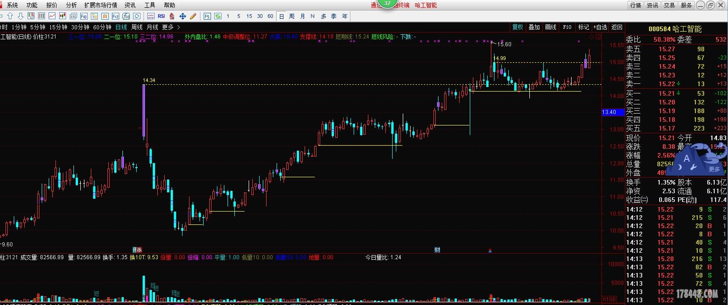Expand the 更多 periods chevron
Screen dimensions: 728x305
click(179, 27)
